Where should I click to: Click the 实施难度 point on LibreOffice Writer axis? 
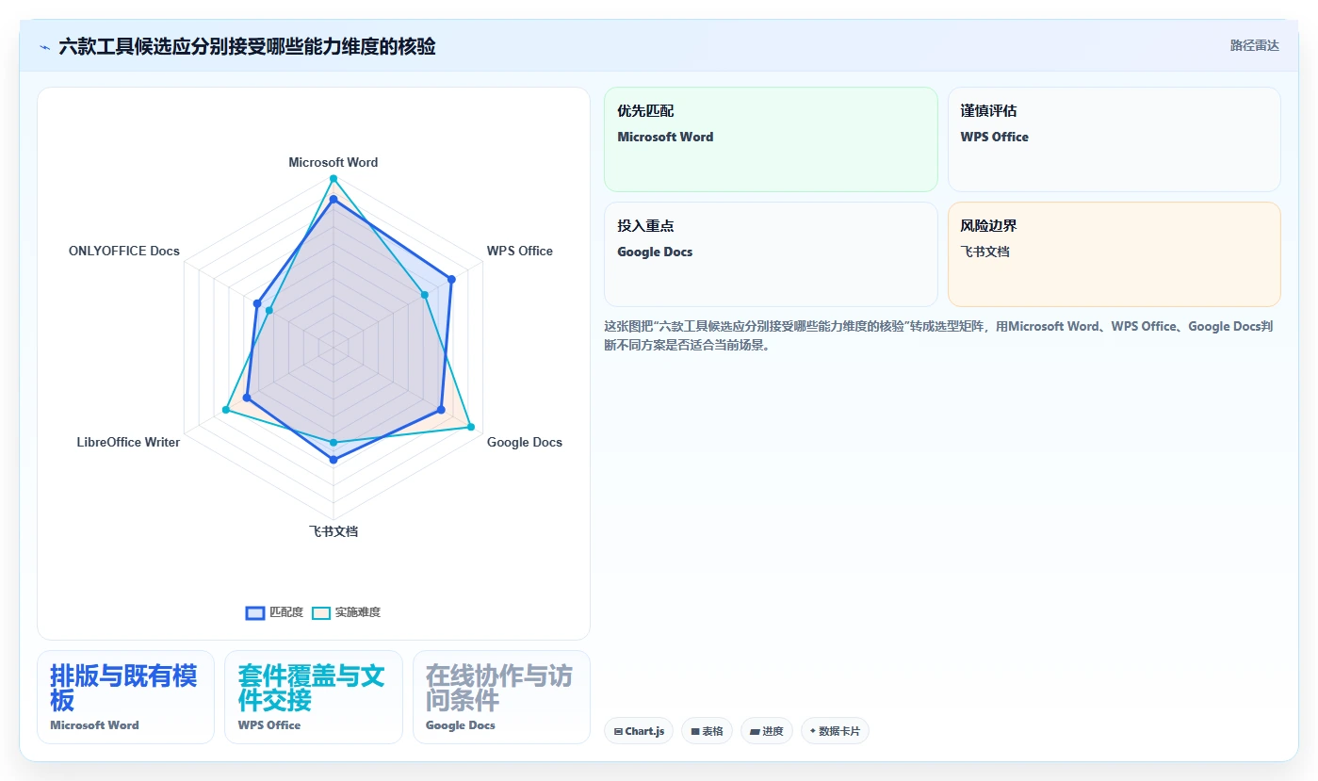click(x=225, y=410)
